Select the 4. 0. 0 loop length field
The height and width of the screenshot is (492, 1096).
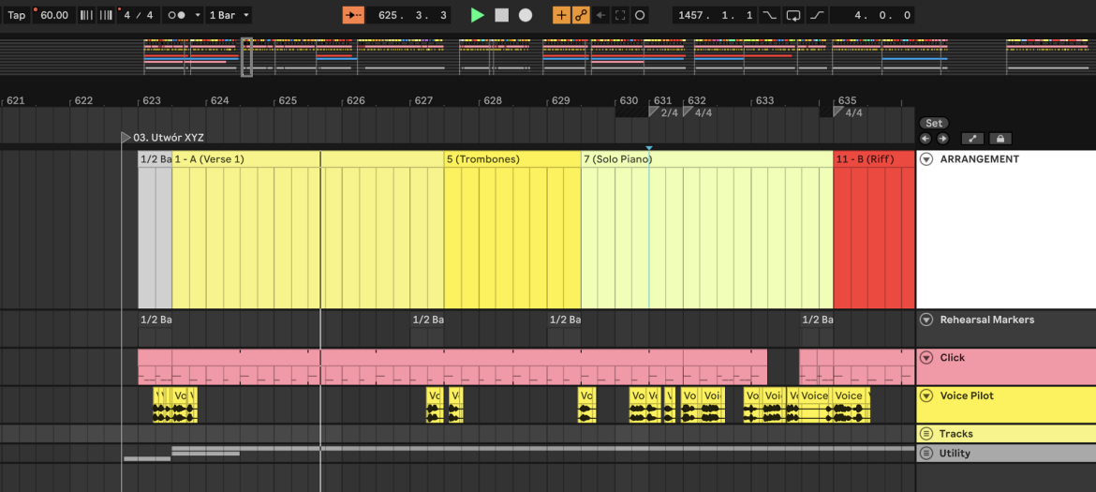(x=872, y=15)
